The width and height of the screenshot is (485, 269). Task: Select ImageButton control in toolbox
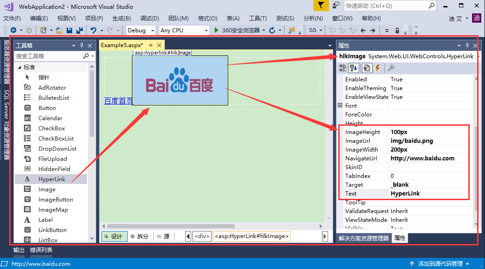(51, 200)
